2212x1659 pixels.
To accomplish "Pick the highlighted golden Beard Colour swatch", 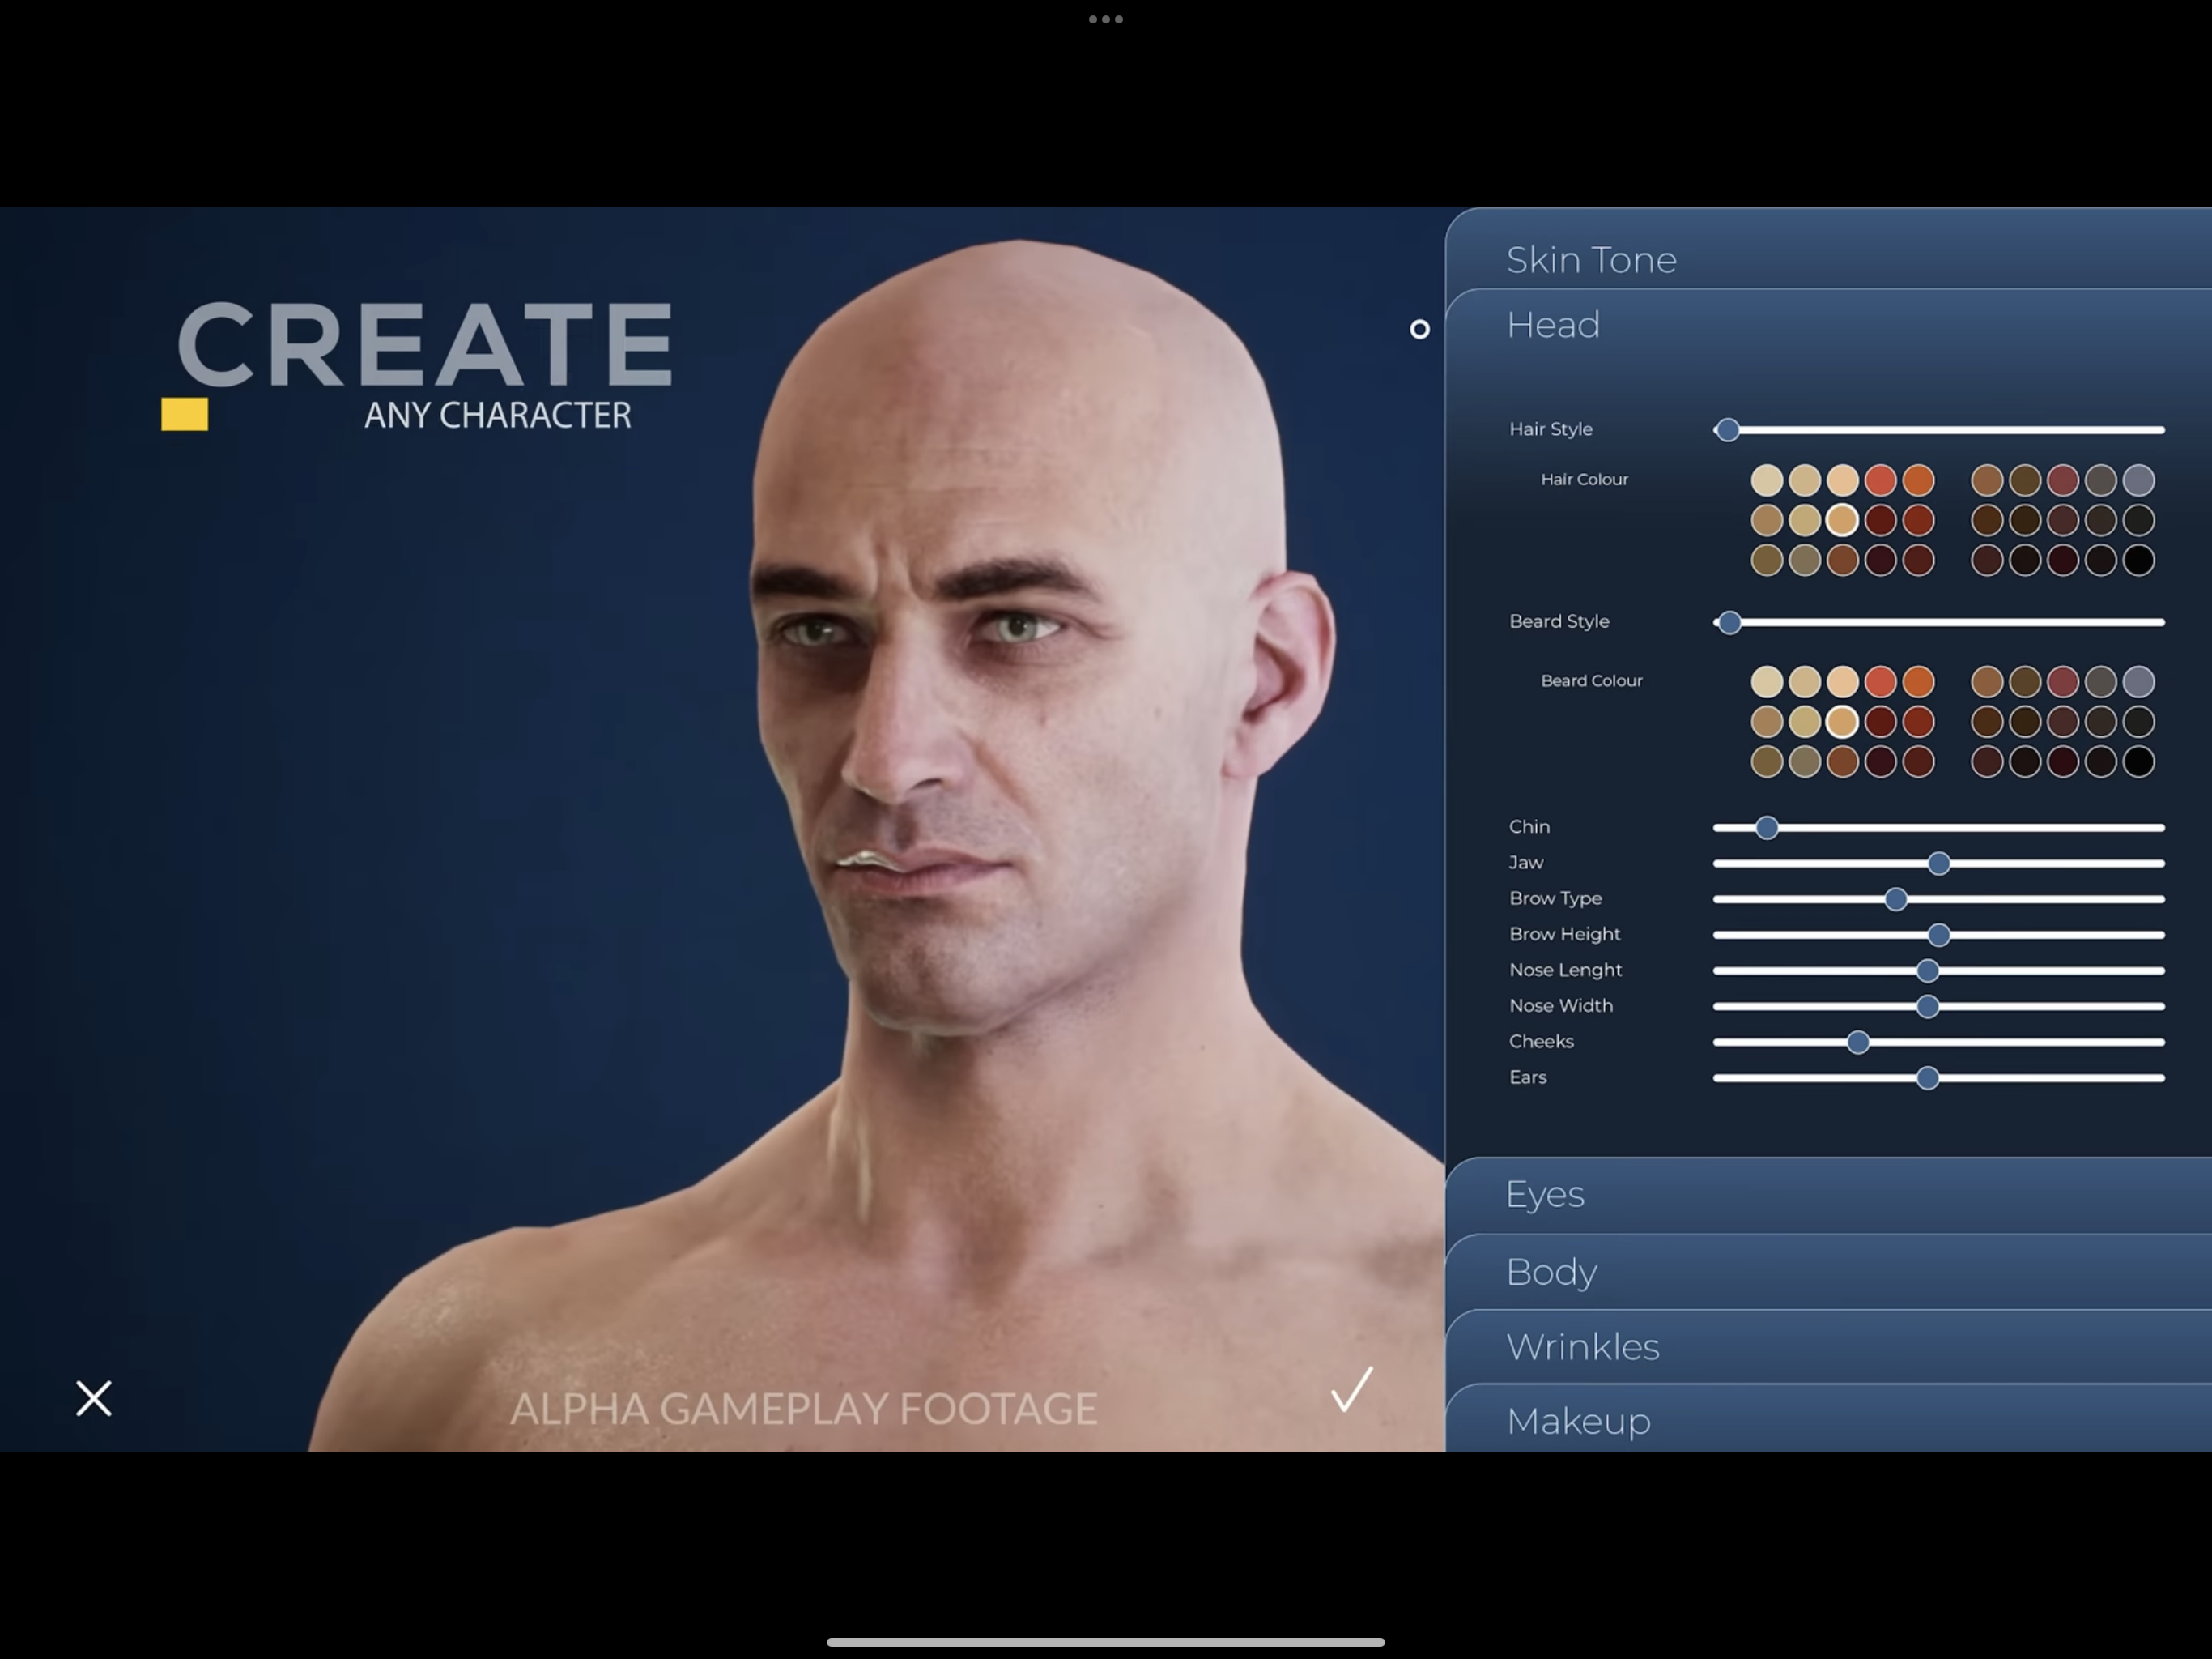I will [1842, 722].
